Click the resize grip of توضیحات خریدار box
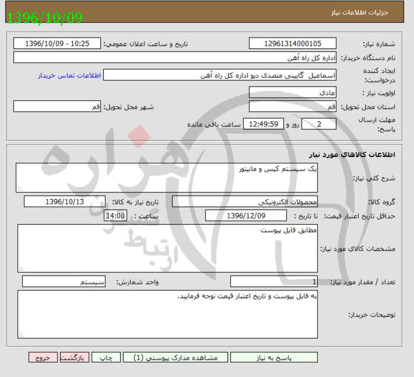Viewport: 414px width, 377px height. pyautogui.click(x=22, y=334)
